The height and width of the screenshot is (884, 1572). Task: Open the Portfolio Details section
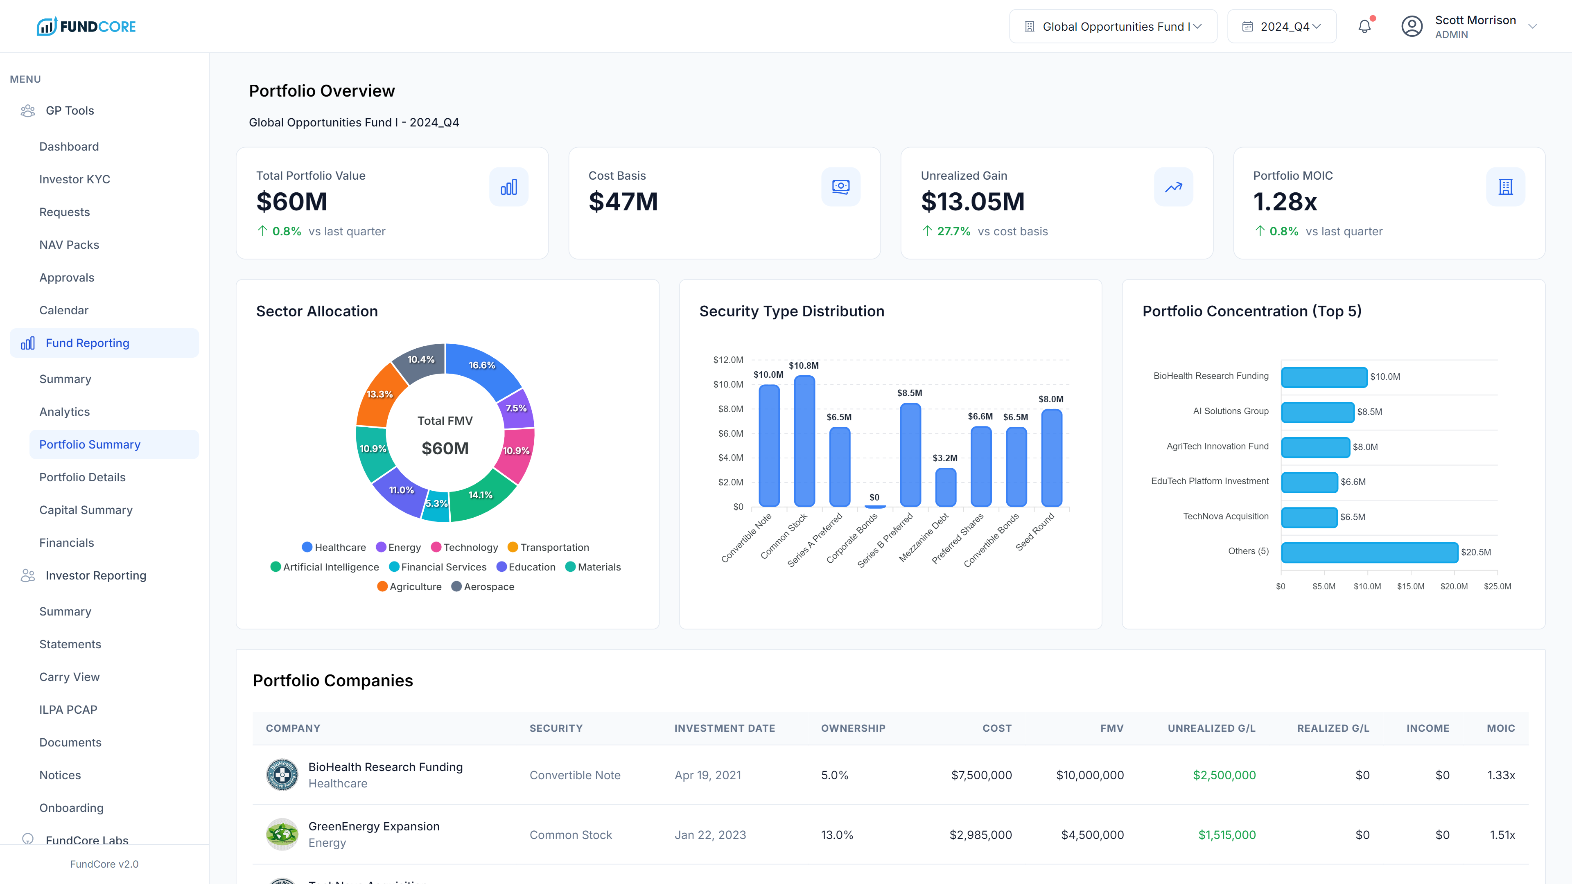82,477
